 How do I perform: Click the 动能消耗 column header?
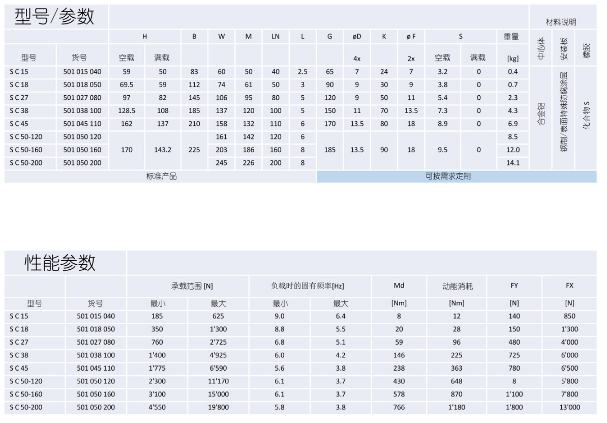[456, 286]
